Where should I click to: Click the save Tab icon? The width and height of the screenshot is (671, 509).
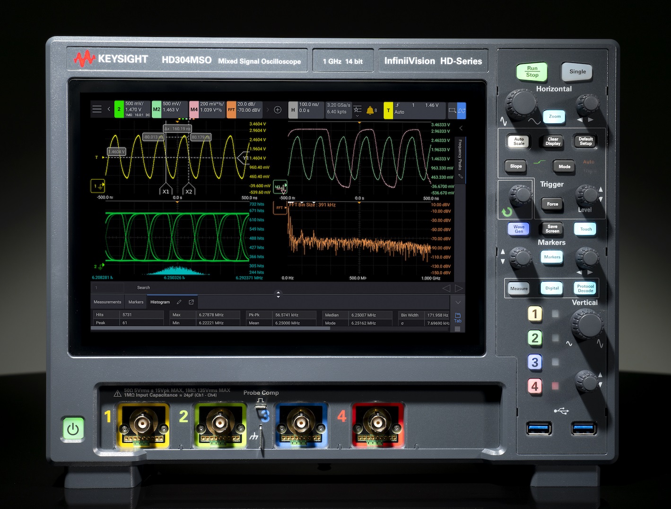(457, 317)
